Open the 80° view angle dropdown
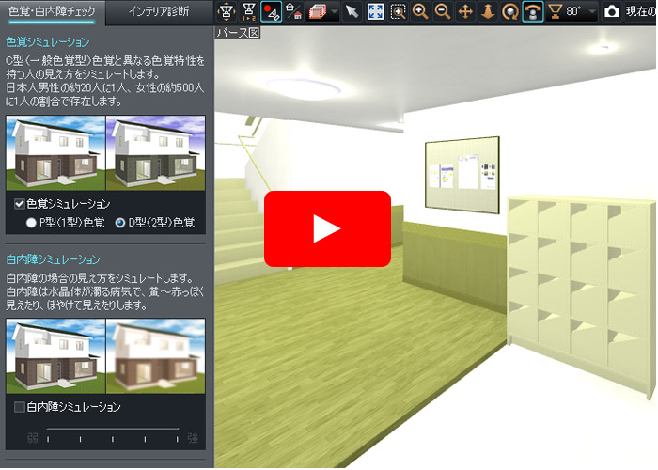 (x=592, y=12)
